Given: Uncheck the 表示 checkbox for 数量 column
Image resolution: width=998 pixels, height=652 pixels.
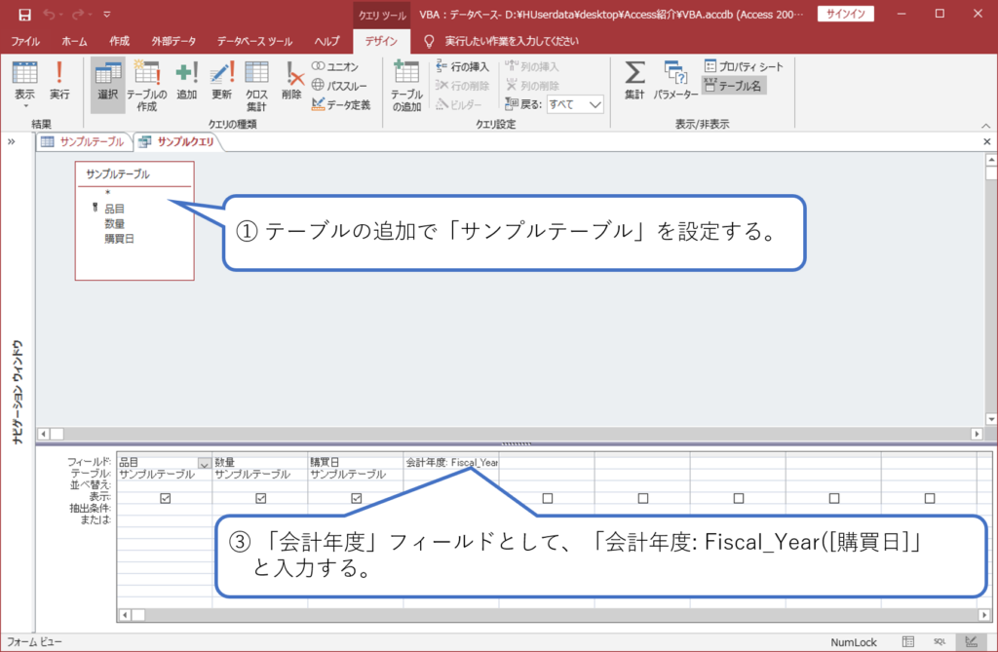Looking at the screenshot, I should [x=261, y=498].
